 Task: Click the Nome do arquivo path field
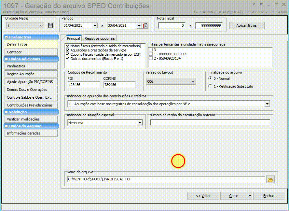tap(166, 179)
